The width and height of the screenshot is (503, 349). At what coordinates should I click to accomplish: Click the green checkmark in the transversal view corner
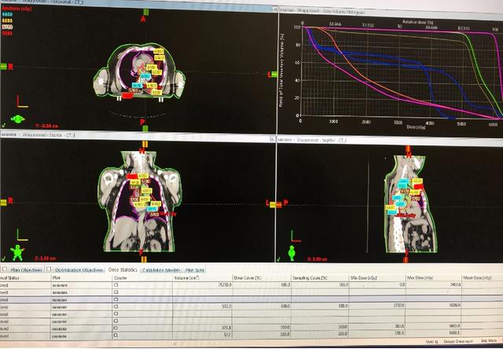coord(5,124)
